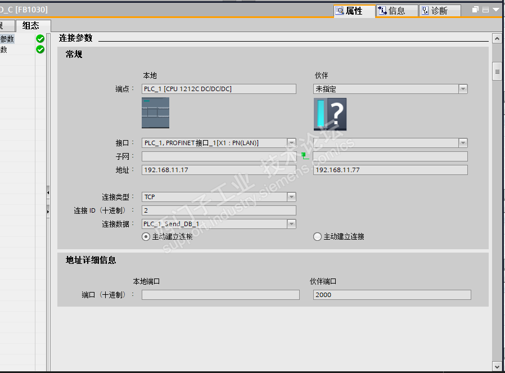Click scrollbar down arrow
505x373 pixels.
[497, 367]
